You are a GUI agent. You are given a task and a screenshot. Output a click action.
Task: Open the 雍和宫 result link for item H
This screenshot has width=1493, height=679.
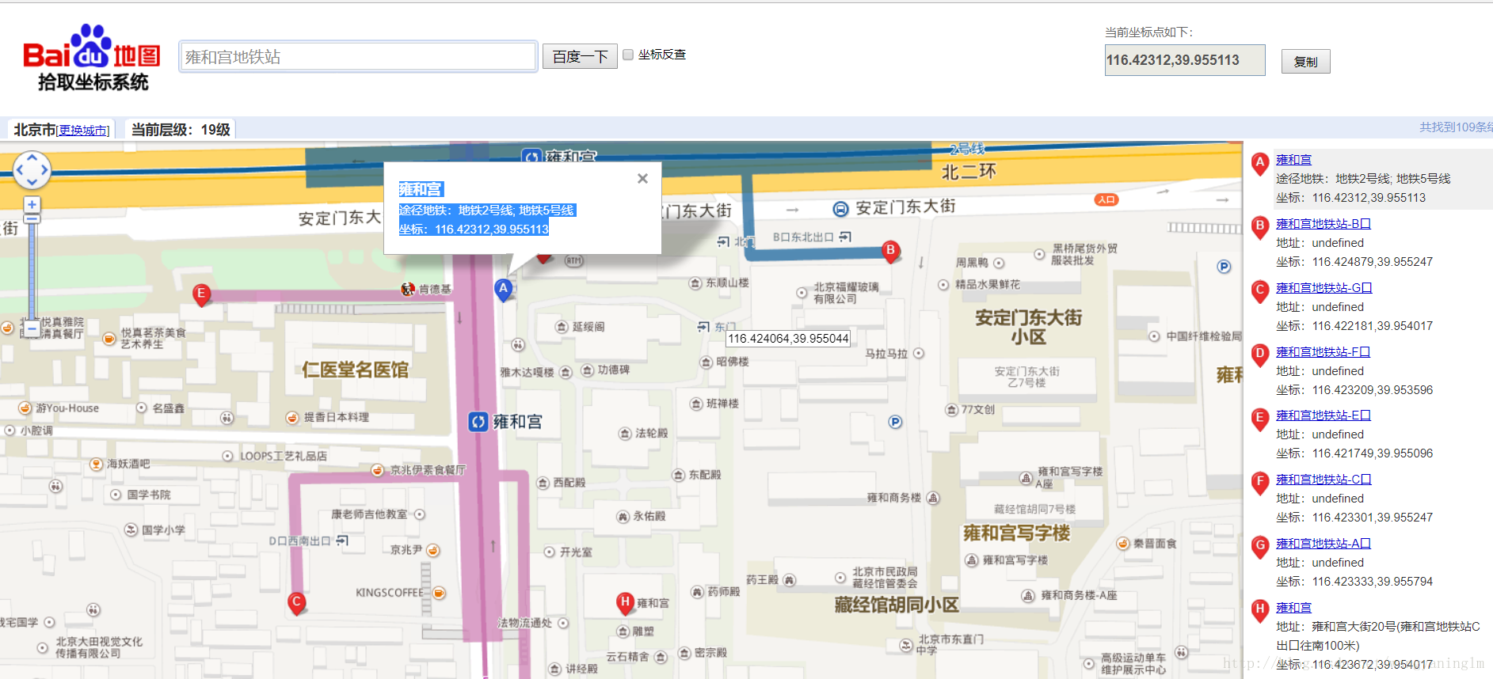pyautogui.click(x=1293, y=608)
